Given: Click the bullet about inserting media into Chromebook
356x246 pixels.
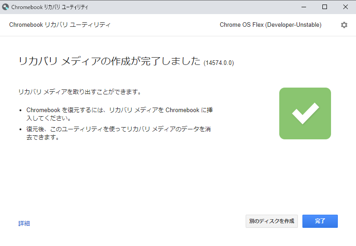Looking at the screenshot, I should [119, 114].
